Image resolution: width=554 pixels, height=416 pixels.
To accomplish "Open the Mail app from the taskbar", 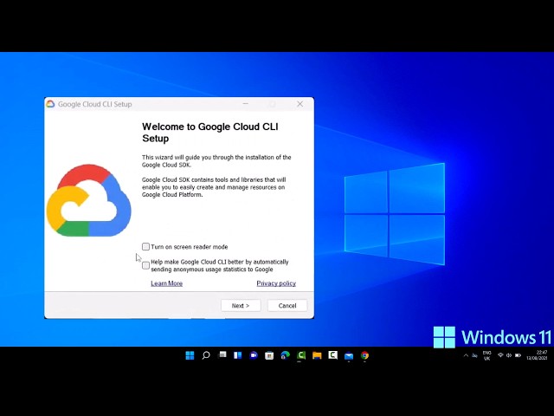I will 349,356.
